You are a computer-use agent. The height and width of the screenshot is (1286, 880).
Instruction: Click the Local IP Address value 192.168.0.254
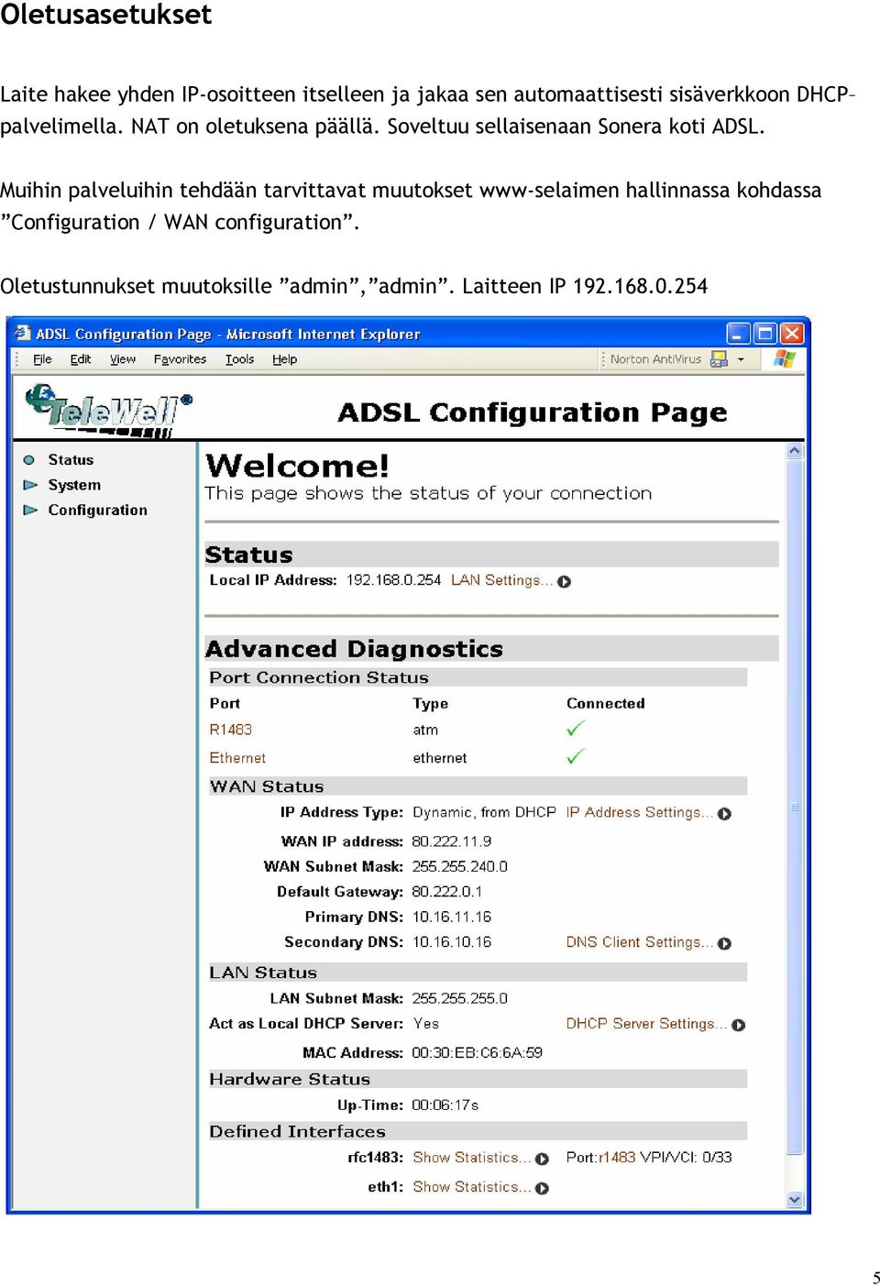(x=393, y=580)
